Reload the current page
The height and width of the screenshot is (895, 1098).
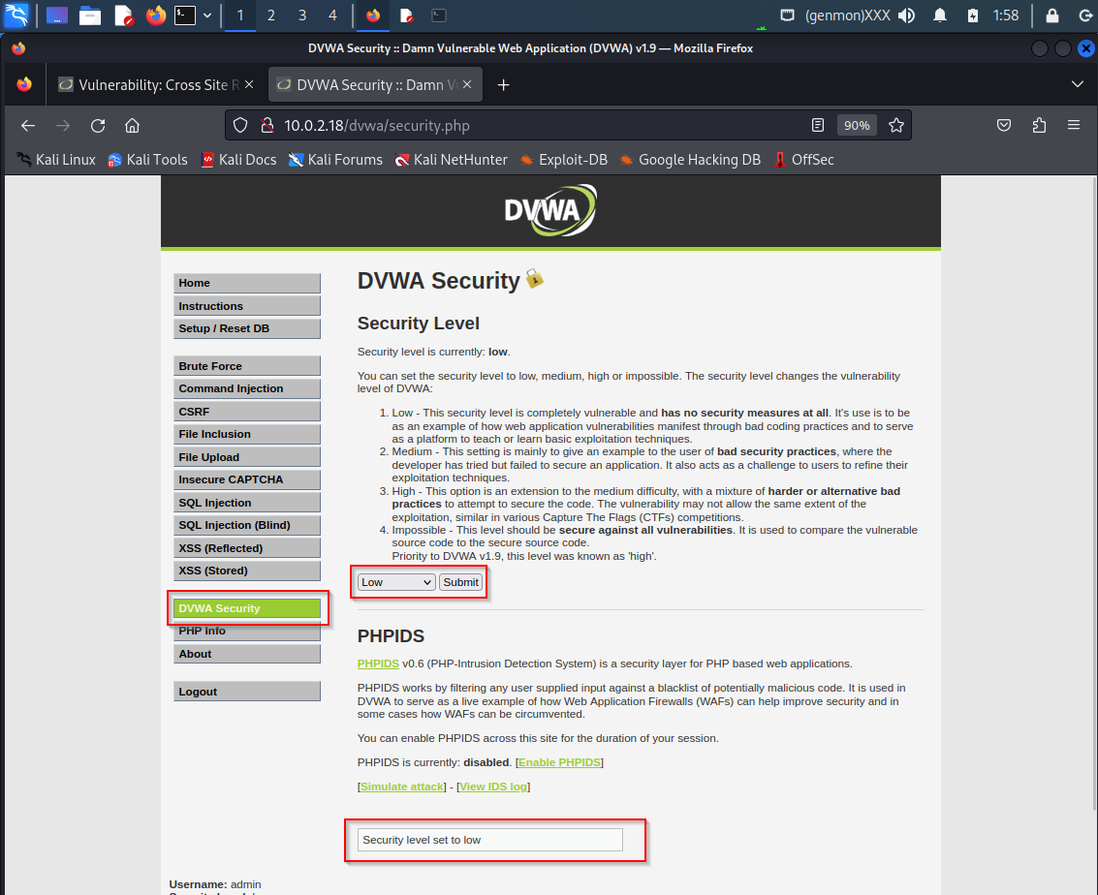(98, 125)
